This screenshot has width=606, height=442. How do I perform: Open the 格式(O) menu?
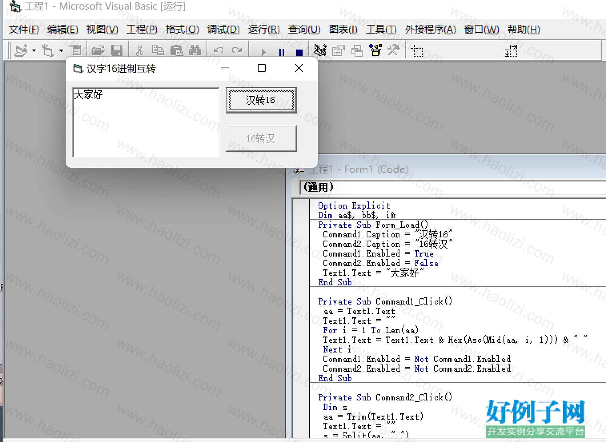182,30
